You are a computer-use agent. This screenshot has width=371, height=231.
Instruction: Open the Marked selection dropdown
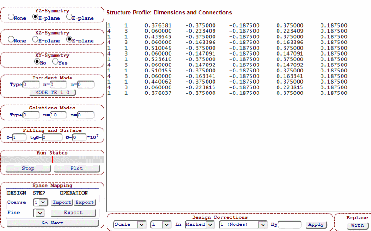[x=200, y=224]
